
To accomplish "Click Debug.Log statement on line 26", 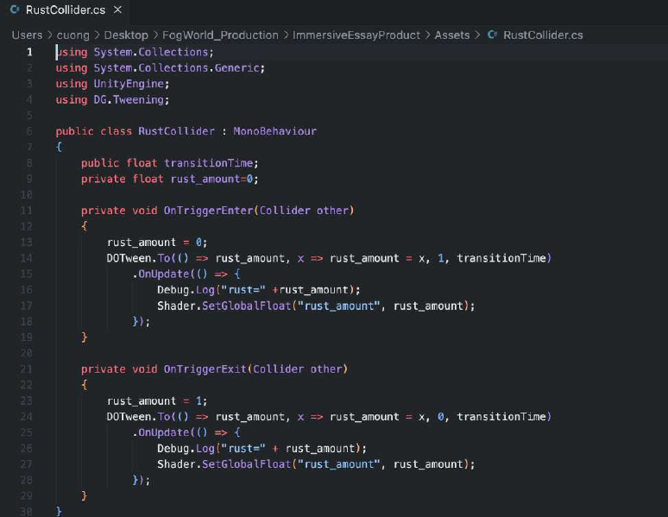I will 262,448.
